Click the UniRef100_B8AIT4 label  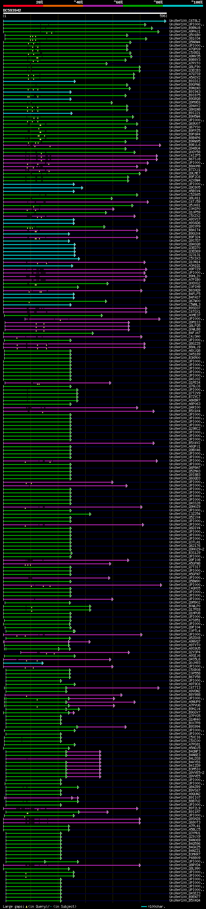click(x=185, y=230)
